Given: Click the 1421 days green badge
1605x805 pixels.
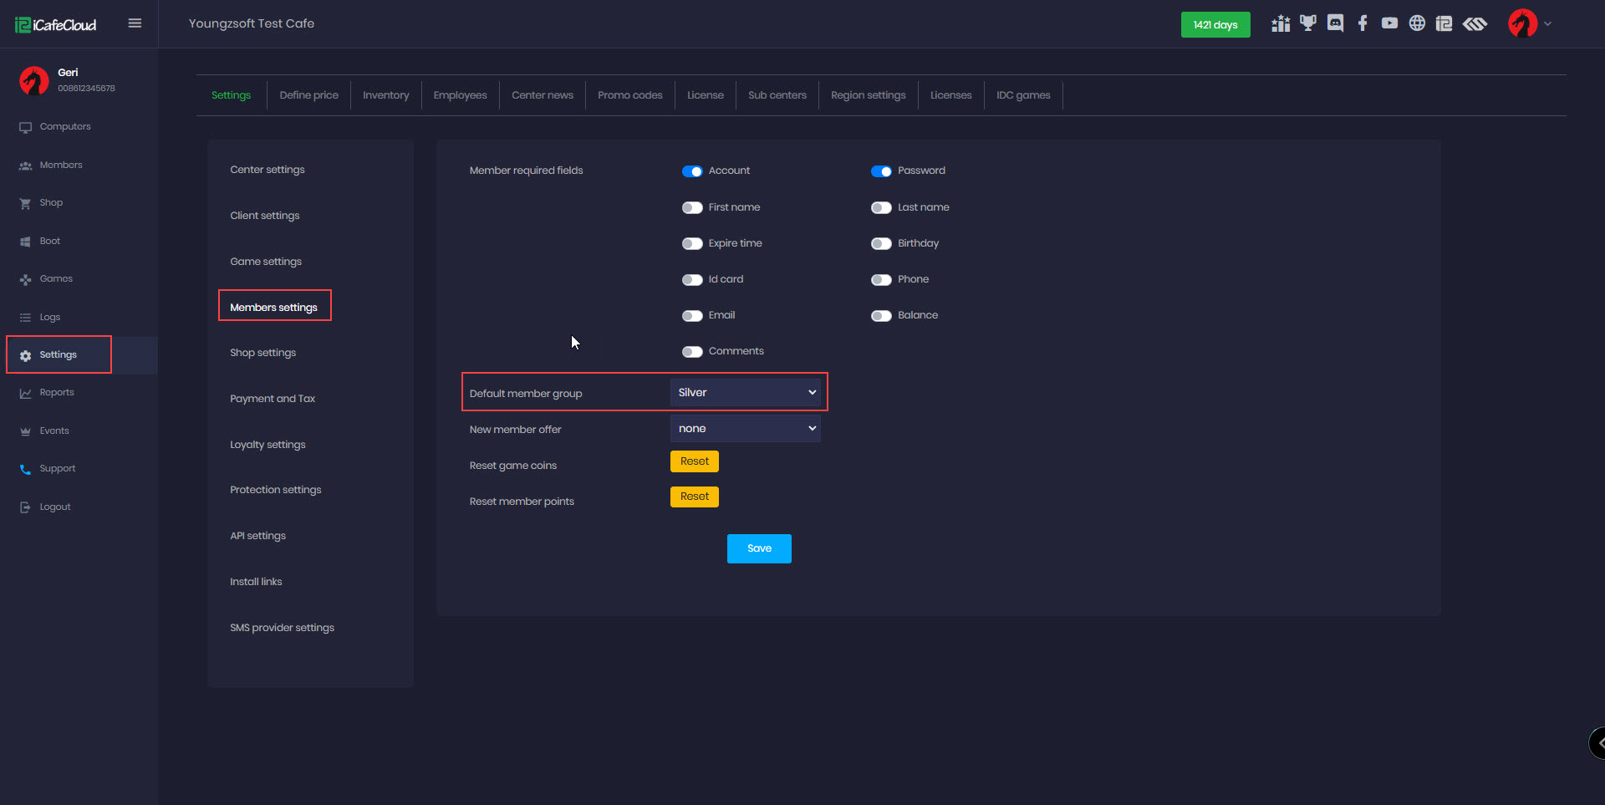Looking at the screenshot, I should point(1215,25).
